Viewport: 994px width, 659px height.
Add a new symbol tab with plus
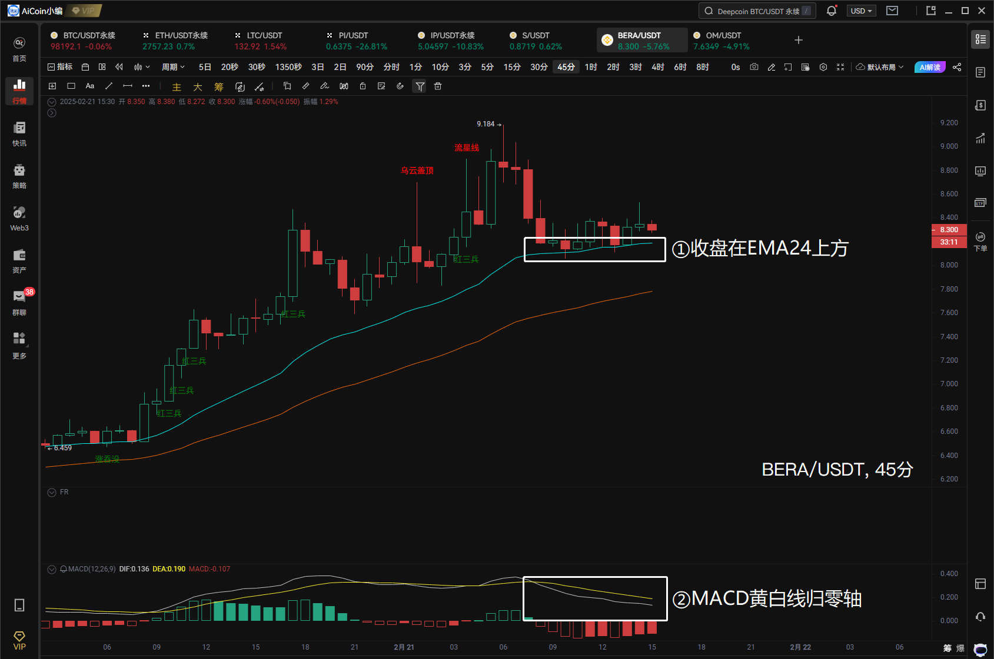pyautogui.click(x=799, y=40)
